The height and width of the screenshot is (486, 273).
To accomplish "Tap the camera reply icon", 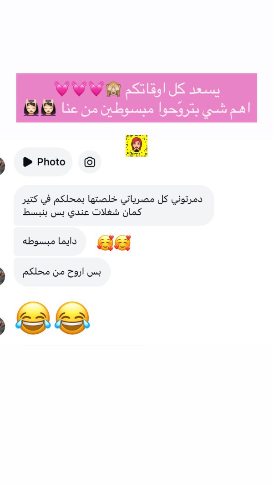I will click(x=90, y=162).
